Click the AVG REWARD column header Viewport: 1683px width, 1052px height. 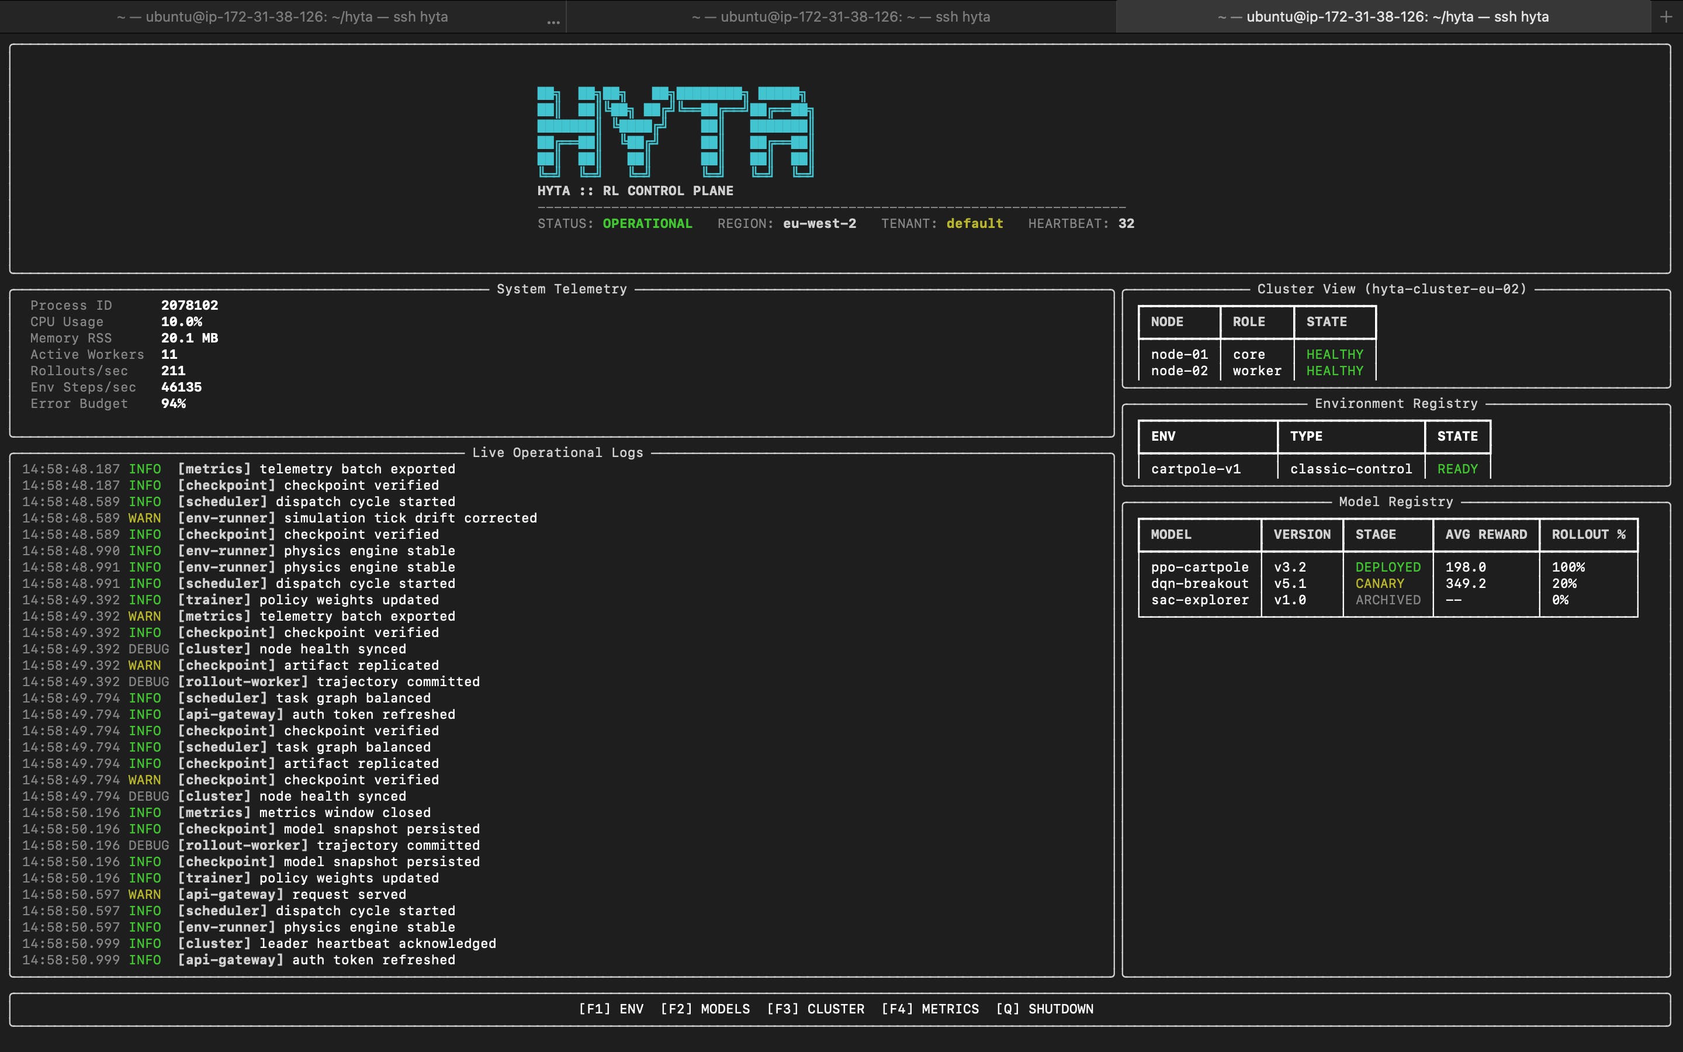click(x=1485, y=534)
